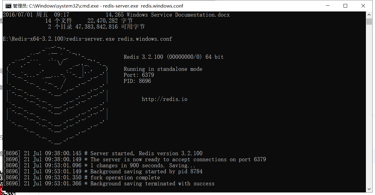Maximize the cmd.exe window

[x=345, y=6]
